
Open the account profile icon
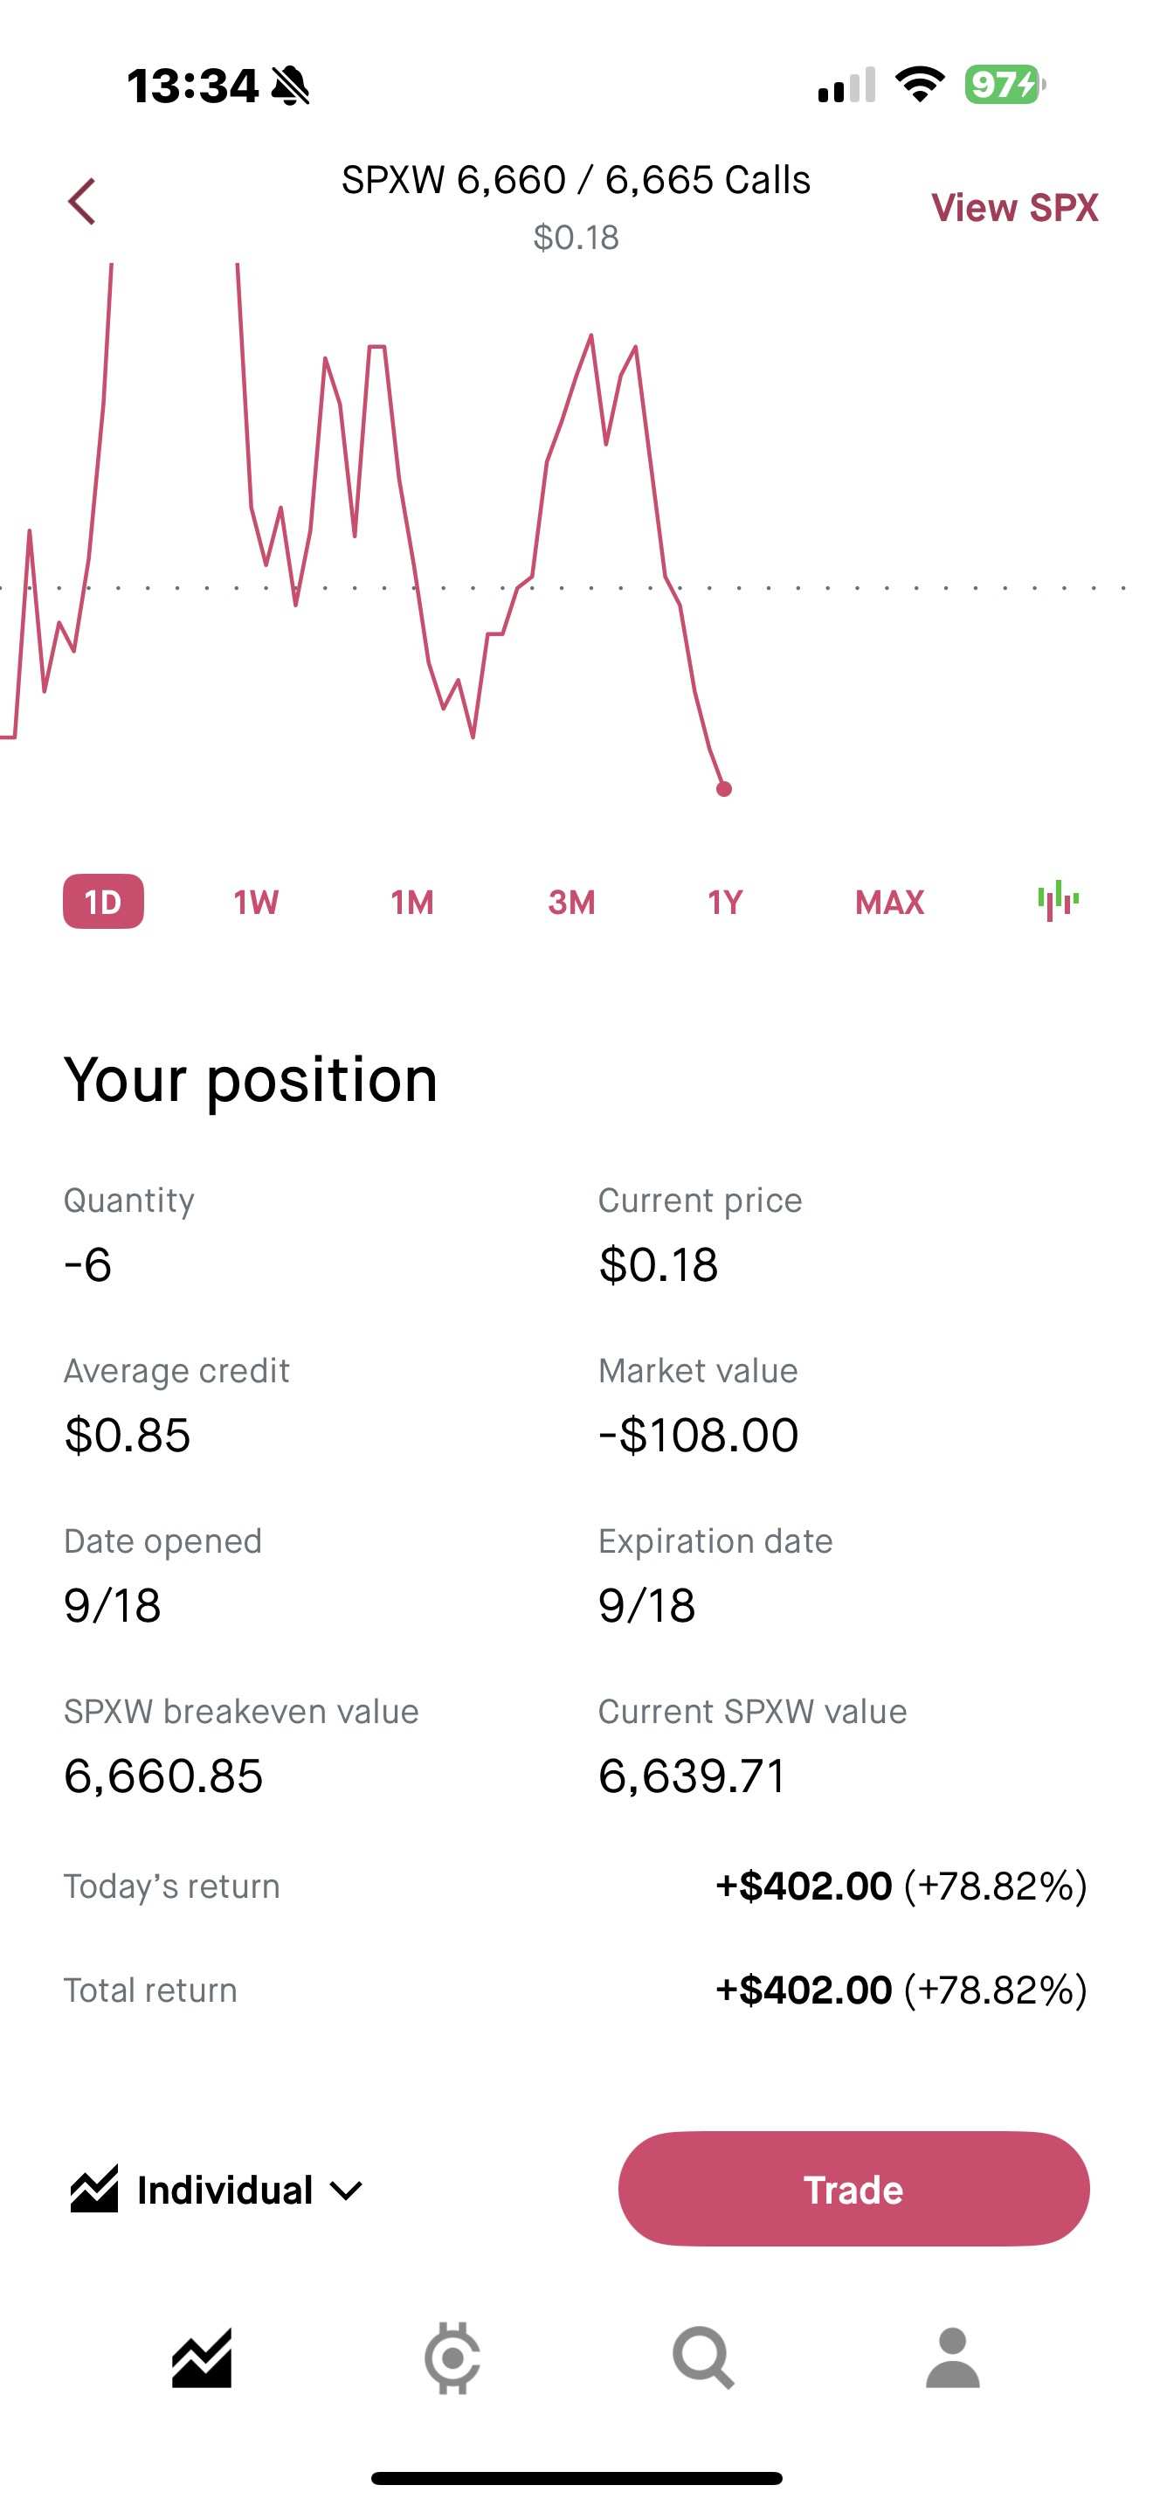(x=953, y=2357)
